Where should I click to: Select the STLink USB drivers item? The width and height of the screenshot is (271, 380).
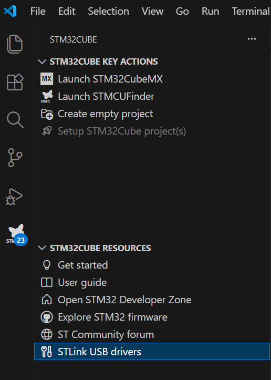[152, 352]
